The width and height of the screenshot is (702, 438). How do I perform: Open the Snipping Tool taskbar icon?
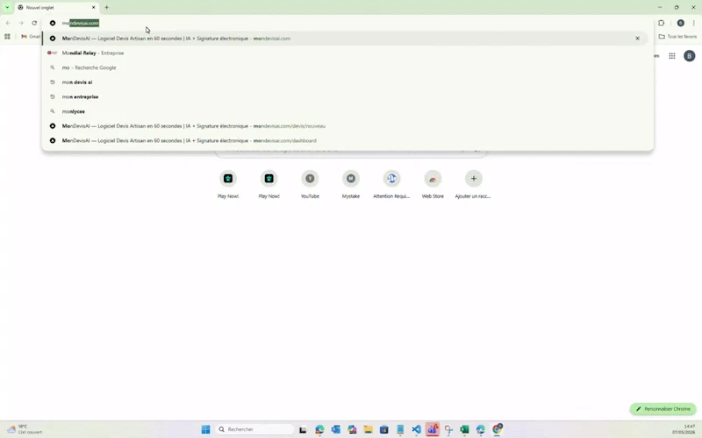click(x=448, y=429)
